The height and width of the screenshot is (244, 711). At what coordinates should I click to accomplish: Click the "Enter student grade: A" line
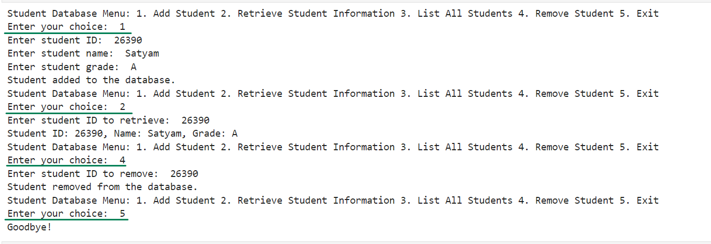coord(72,67)
